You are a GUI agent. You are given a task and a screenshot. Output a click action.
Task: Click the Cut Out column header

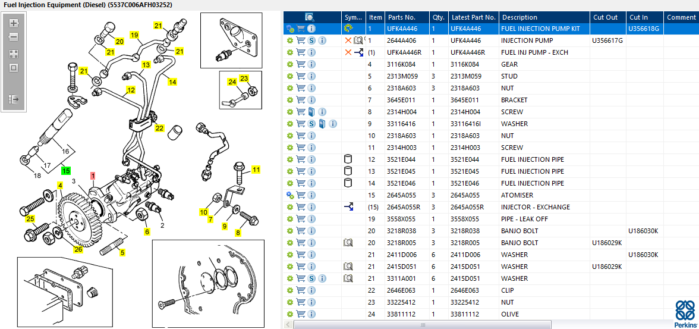pyautogui.click(x=608, y=17)
